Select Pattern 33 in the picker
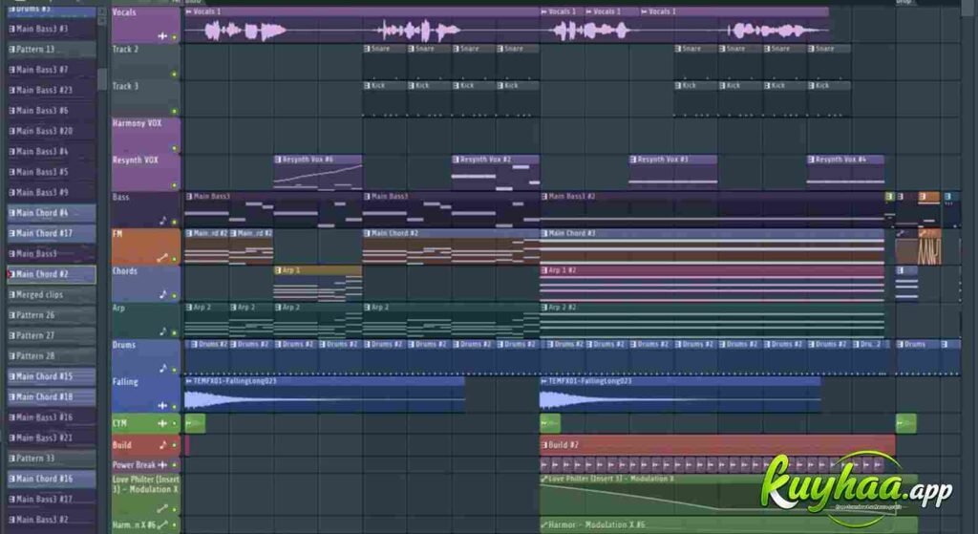Image resolution: width=978 pixels, height=534 pixels. (52, 459)
